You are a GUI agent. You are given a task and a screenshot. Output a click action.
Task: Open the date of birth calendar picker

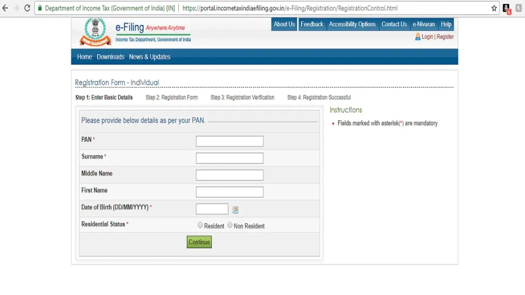click(235, 210)
